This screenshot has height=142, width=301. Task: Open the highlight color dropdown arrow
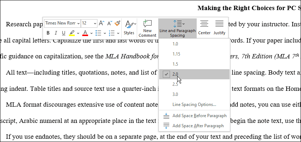(78, 33)
